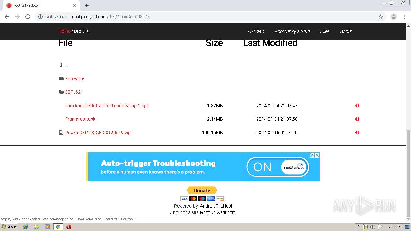411x231 pixels.
Task: Click the Chrome taskbar button
Action: click(58, 227)
